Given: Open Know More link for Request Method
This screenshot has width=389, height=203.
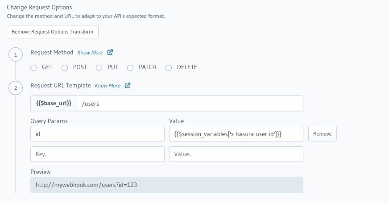Looking at the screenshot, I should (x=90, y=53).
